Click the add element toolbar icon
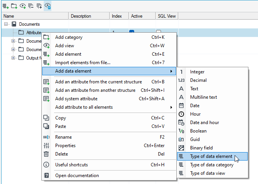The width and height of the screenshot is (258, 184). tap(6, 6)
